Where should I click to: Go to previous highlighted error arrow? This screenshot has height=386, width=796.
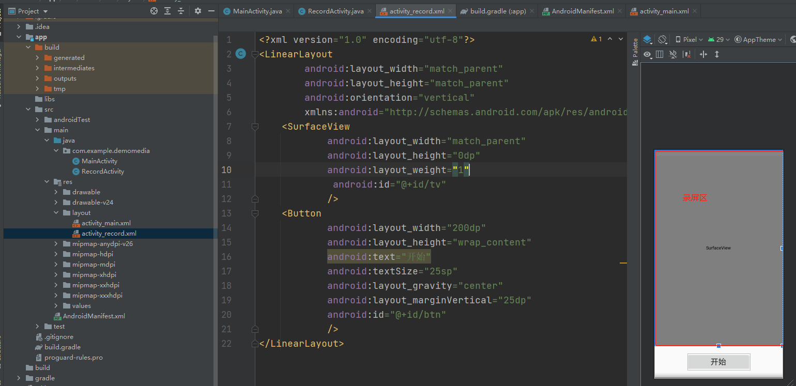pos(609,39)
